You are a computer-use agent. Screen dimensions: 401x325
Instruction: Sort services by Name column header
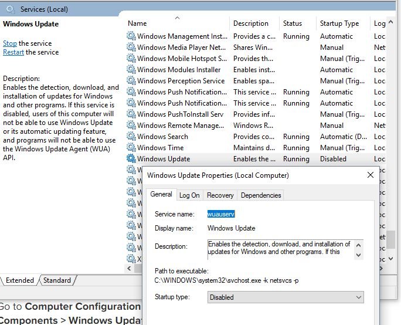[x=137, y=23]
